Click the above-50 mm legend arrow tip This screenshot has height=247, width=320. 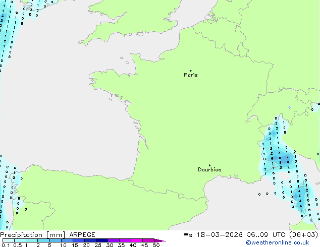click(x=160, y=240)
